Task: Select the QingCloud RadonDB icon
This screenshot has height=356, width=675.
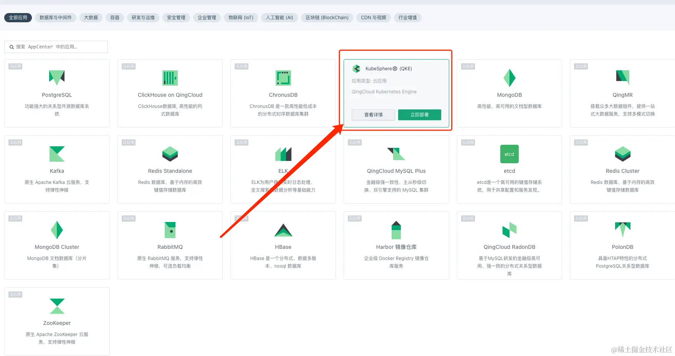Action: click(x=510, y=230)
